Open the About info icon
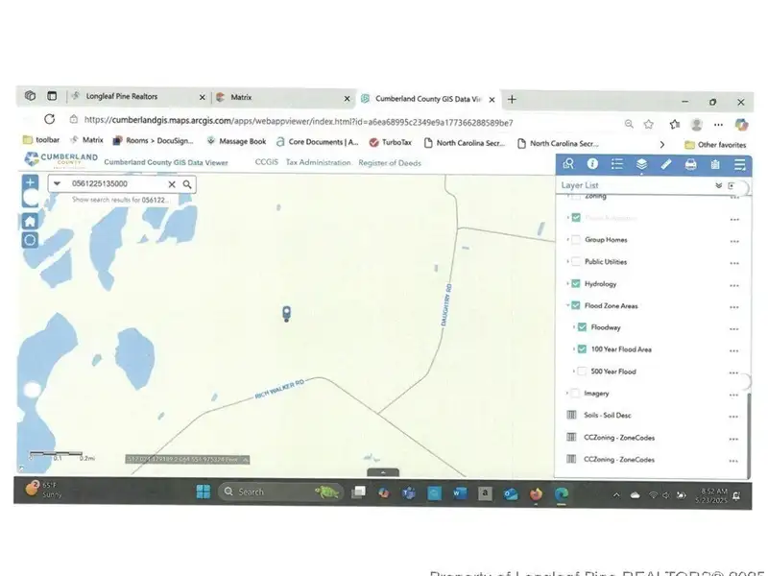Image resolution: width=768 pixels, height=576 pixels. 592,164
